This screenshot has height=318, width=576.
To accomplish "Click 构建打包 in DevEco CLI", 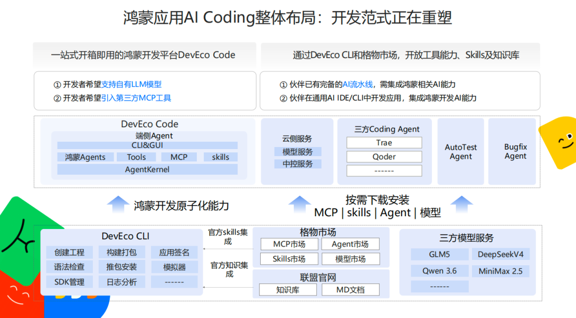I will [x=122, y=252].
